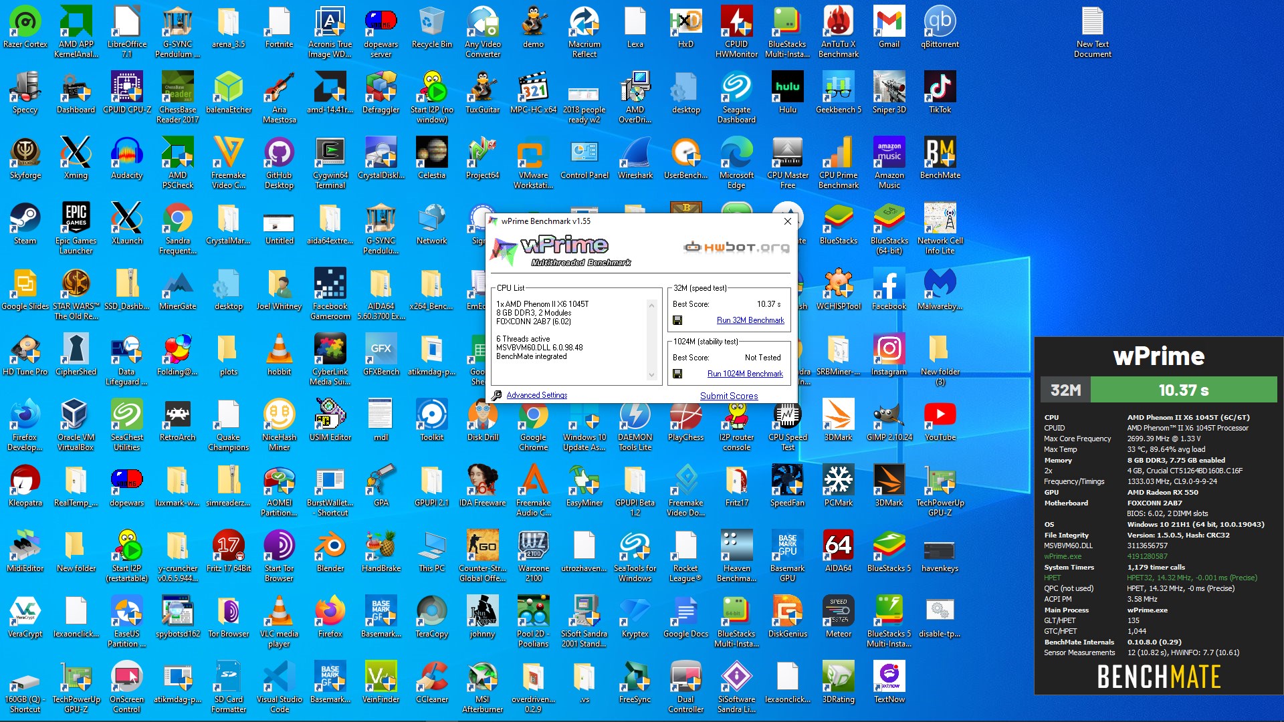Image resolution: width=1284 pixels, height=722 pixels.
Task: Close the wPrime Benchmark window
Action: pyautogui.click(x=787, y=221)
